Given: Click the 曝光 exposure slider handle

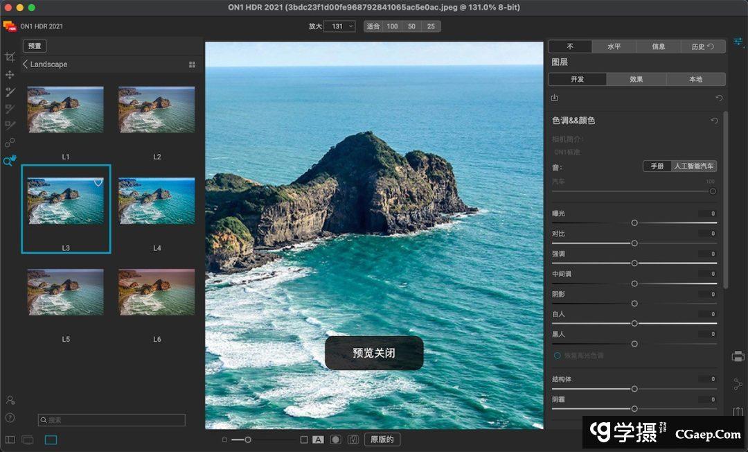Looking at the screenshot, I should tap(634, 223).
